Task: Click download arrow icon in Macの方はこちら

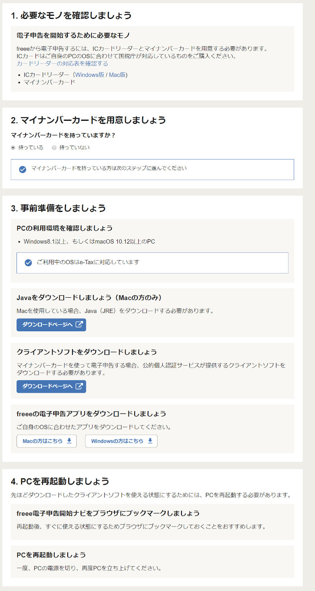Action: [69, 441]
